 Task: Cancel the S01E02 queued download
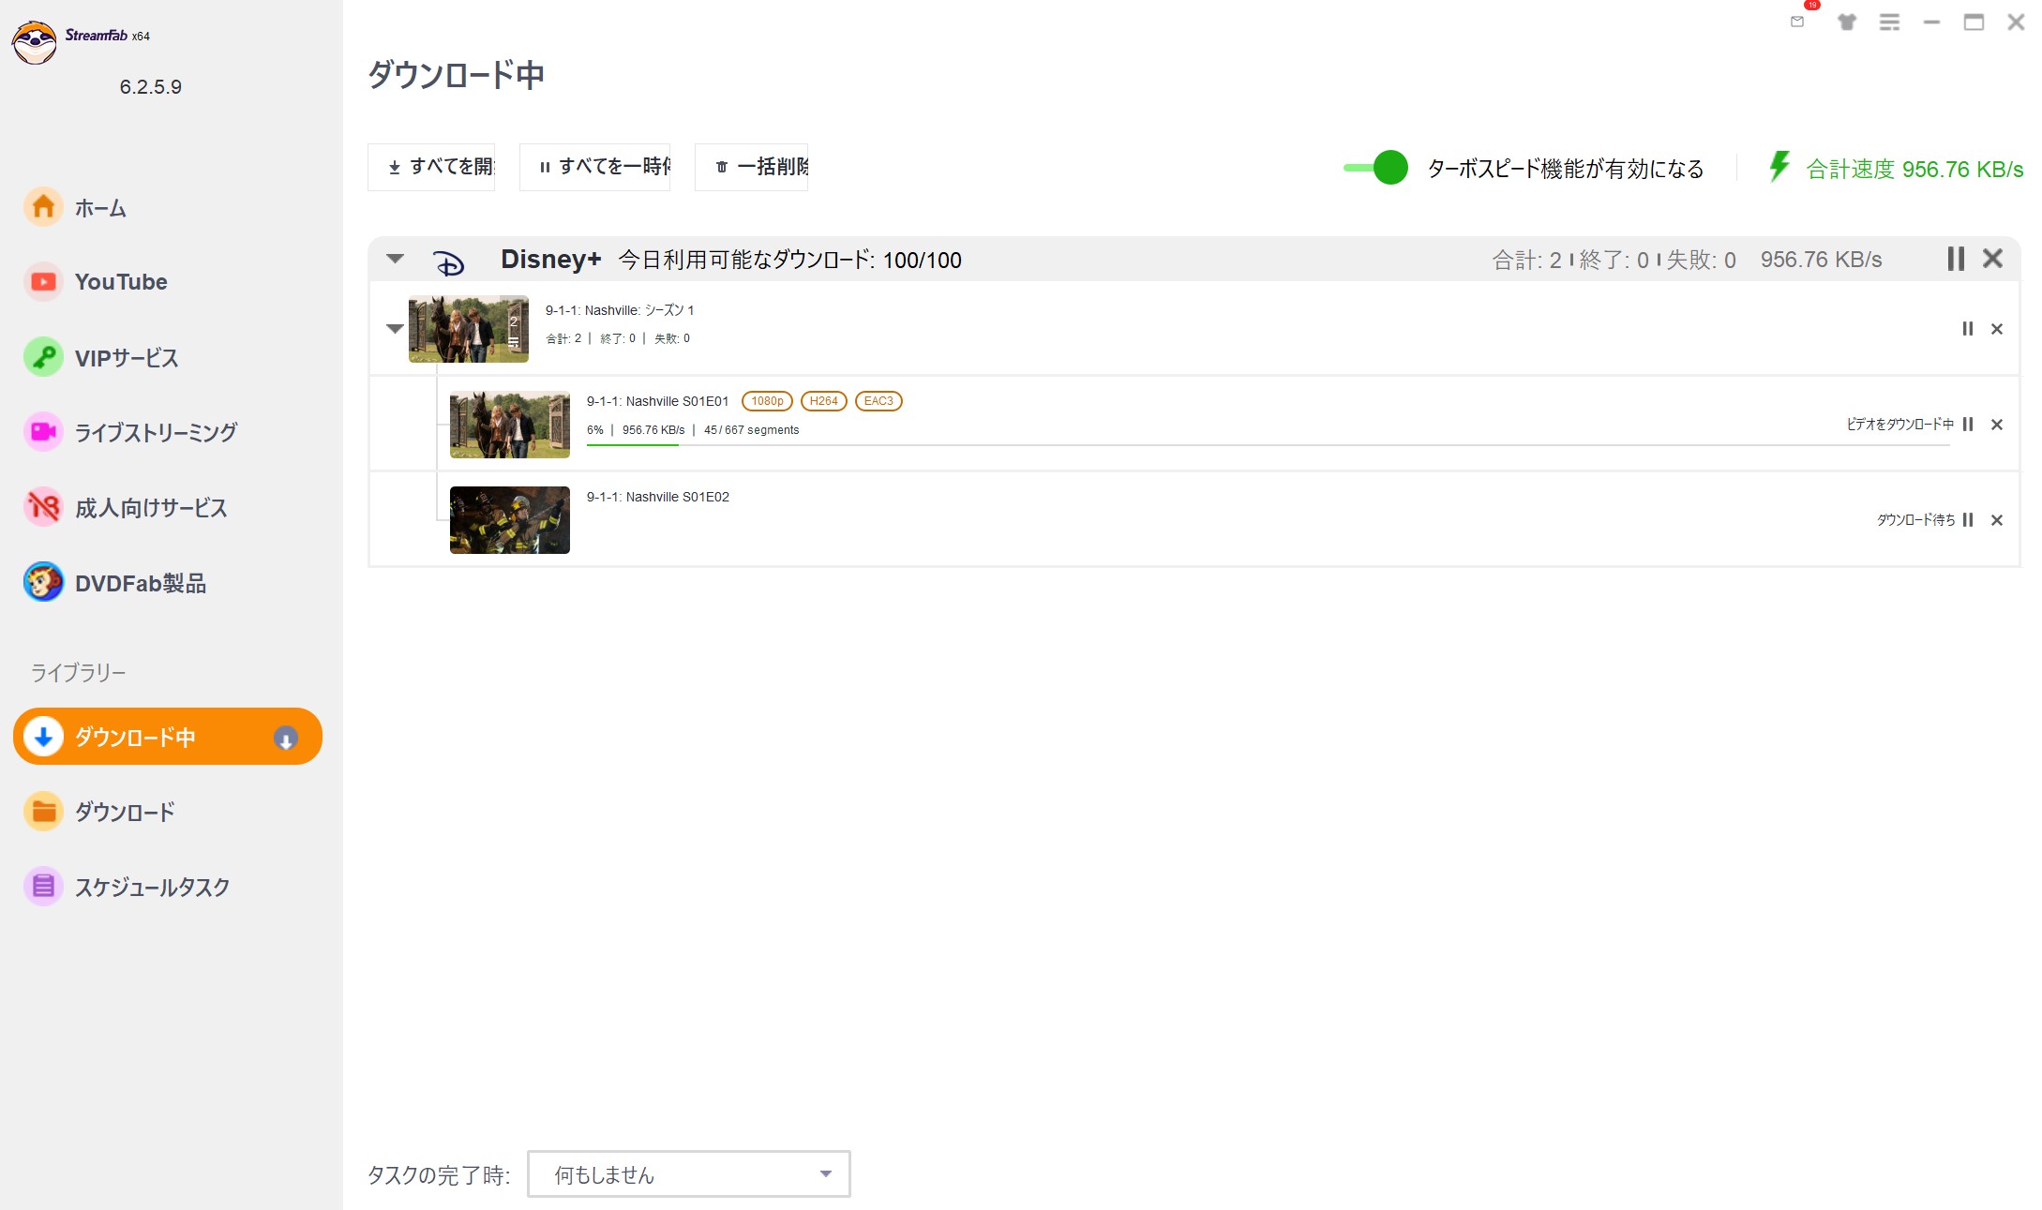(x=1997, y=520)
